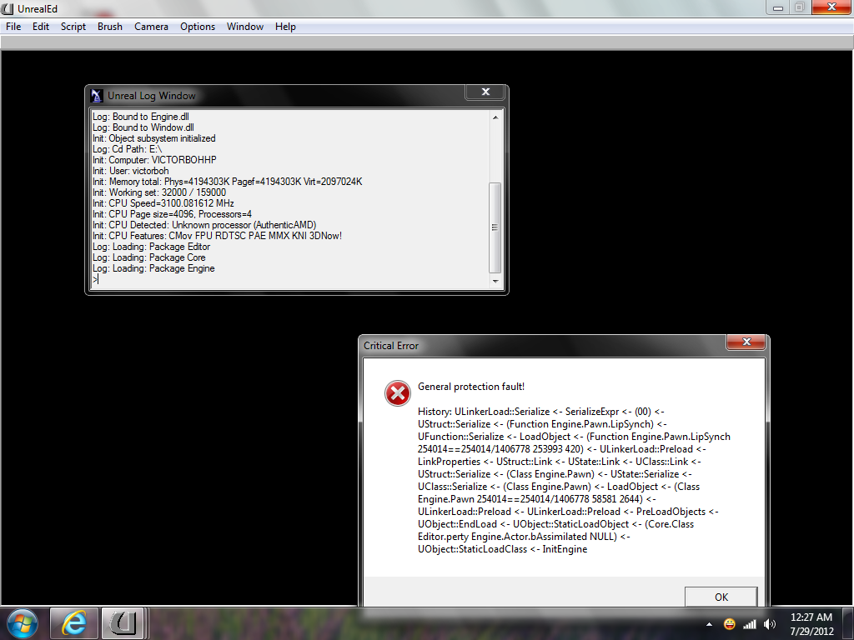Open the Windows Start menu
Image resolution: width=854 pixels, height=640 pixels.
(x=23, y=622)
